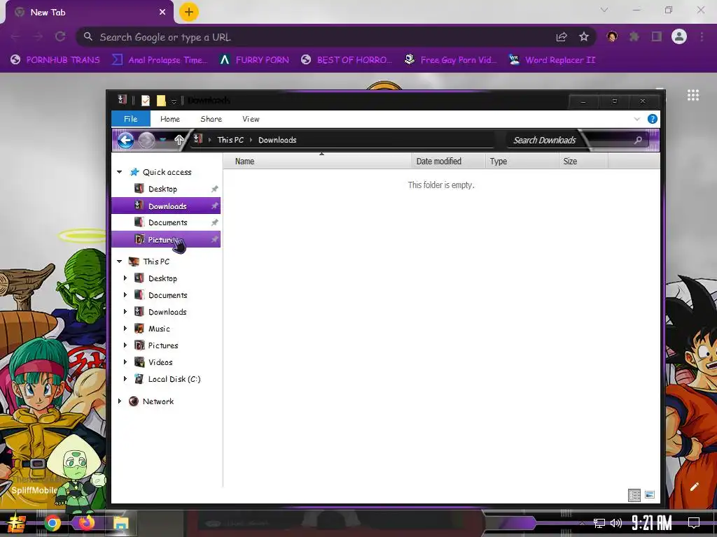Select Network in navigation pane
717x537 pixels.
[158, 401]
